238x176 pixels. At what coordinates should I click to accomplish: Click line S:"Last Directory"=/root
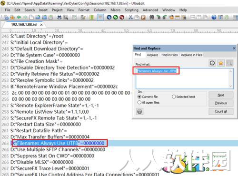point(37,36)
